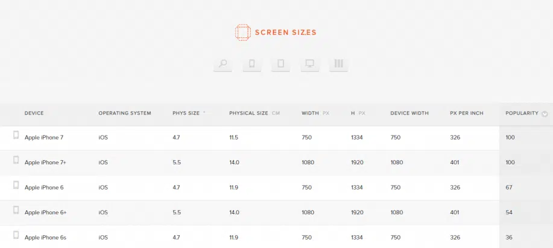Screen dimensions: 553x248
Task: Toggle the Popularity sort arrow
Action: [545, 114]
